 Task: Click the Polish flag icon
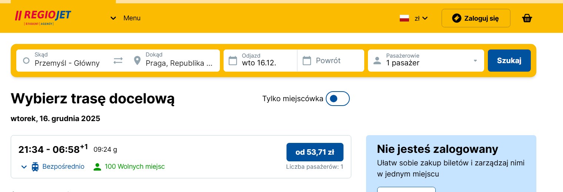pyautogui.click(x=404, y=18)
